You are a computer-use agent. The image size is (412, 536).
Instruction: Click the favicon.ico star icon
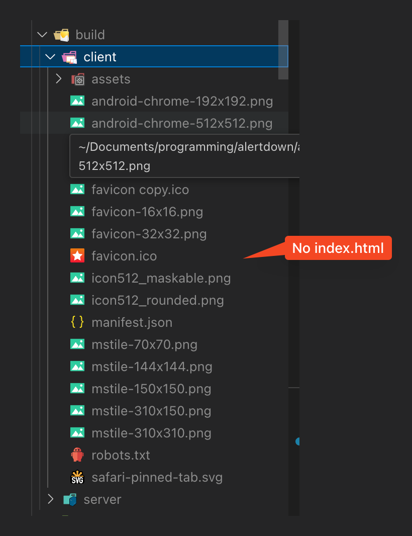tap(77, 255)
